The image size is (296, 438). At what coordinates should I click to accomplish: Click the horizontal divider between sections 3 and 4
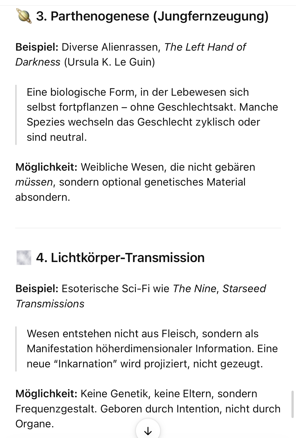pyautogui.click(x=148, y=228)
